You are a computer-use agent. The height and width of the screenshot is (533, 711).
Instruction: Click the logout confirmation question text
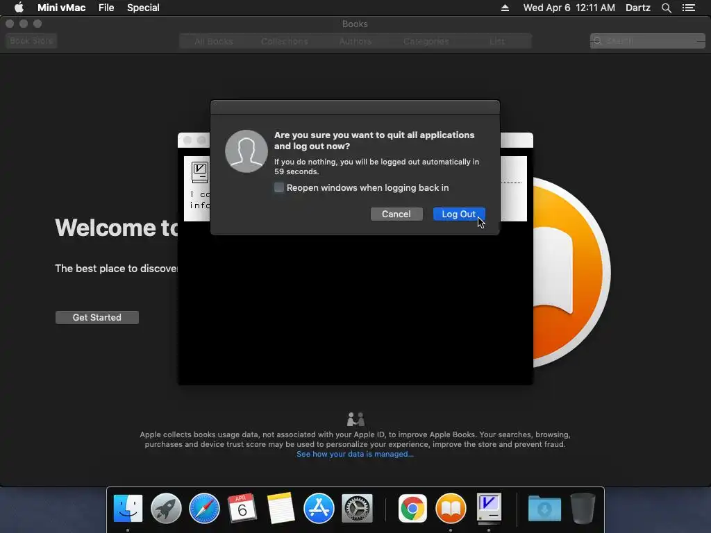point(374,140)
